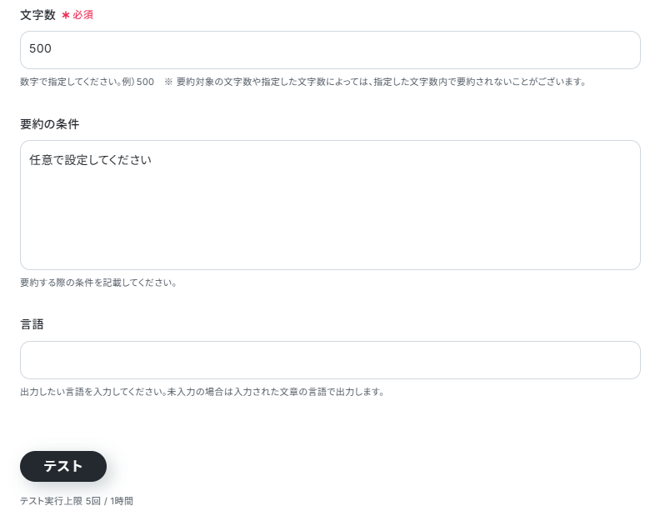Focus the 要約の条件 text area
The image size is (660, 521).
pyautogui.click(x=330, y=205)
